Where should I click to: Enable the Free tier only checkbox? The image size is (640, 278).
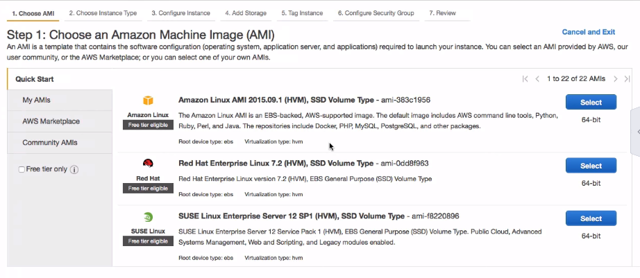tap(22, 169)
